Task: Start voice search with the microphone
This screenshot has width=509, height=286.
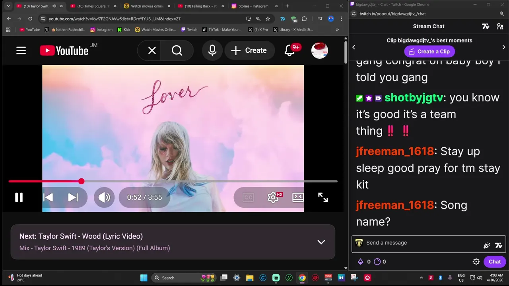Action: (x=212, y=50)
